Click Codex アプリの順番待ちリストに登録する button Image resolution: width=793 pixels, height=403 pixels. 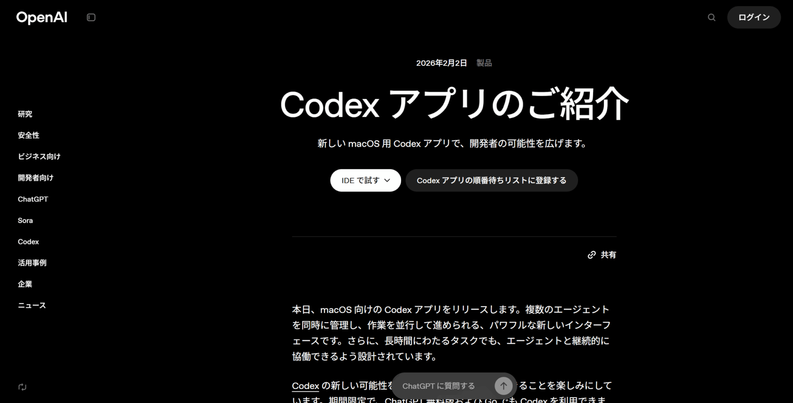coord(491,181)
